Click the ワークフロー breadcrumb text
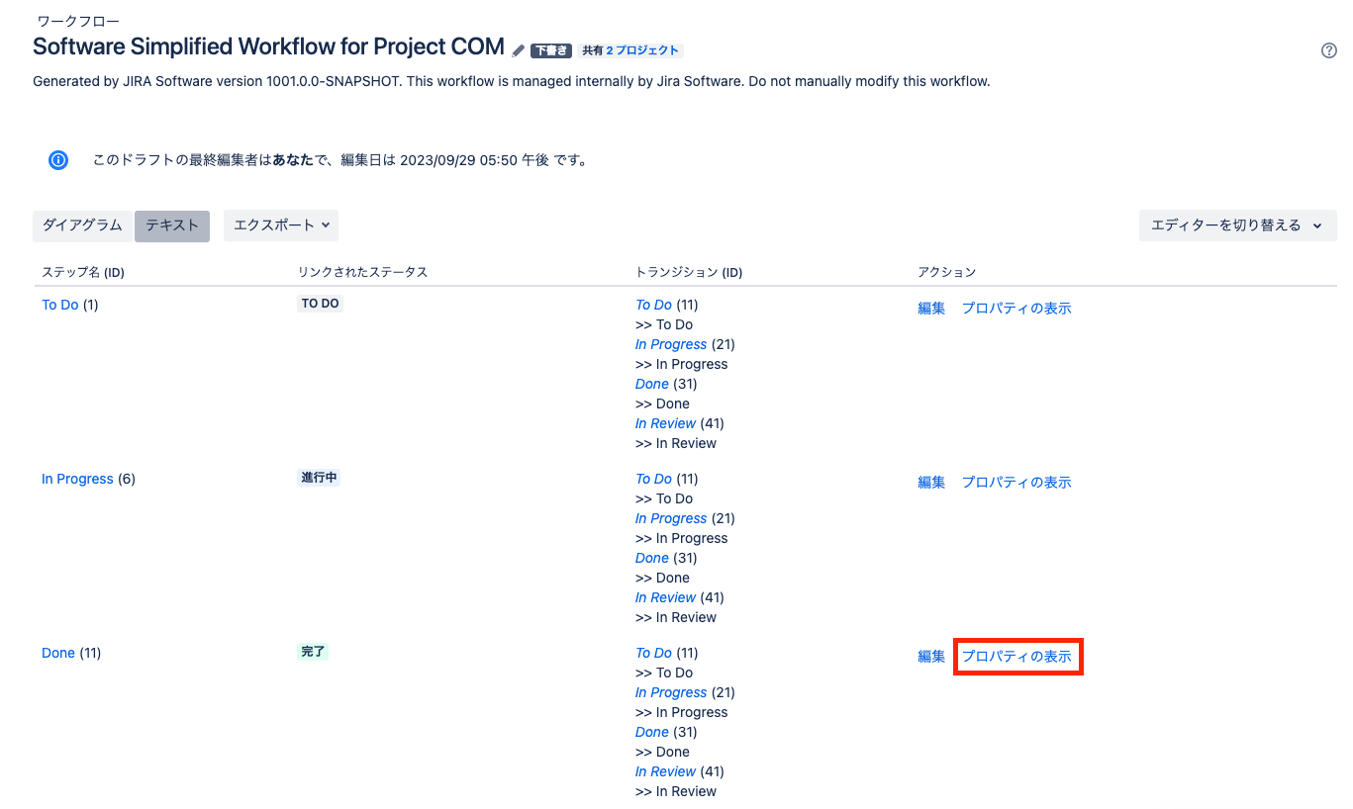 click(x=78, y=21)
